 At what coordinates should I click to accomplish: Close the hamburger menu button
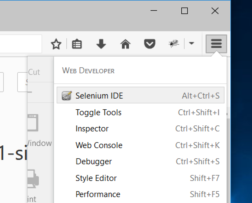pos(216,44)
